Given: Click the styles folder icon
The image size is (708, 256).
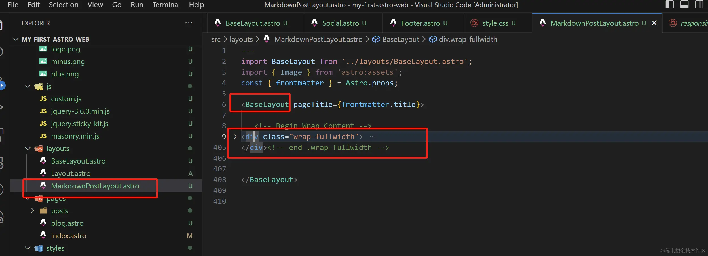Looking at the screenshot, I should tap(39, 248).
